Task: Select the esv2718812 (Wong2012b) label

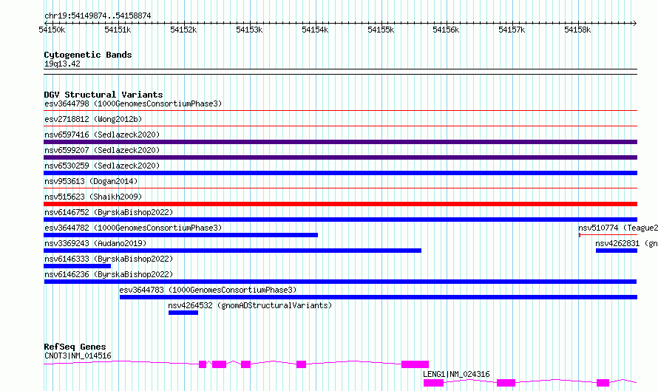Action: click(x=93, y=119)
